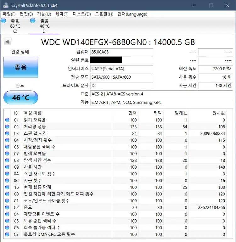Click the transfer mode field SATA/600 | SATA/600

coord(121,77)
